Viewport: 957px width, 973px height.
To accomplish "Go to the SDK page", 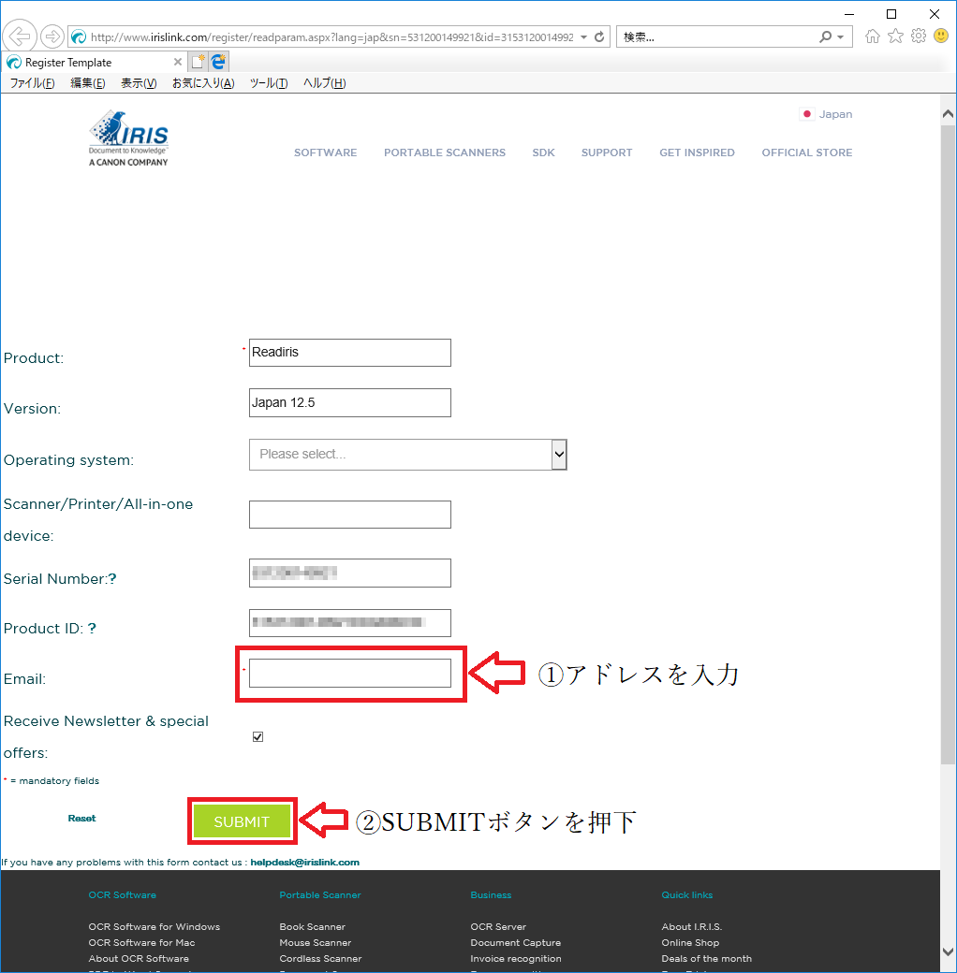I will (x=543, y=152).
